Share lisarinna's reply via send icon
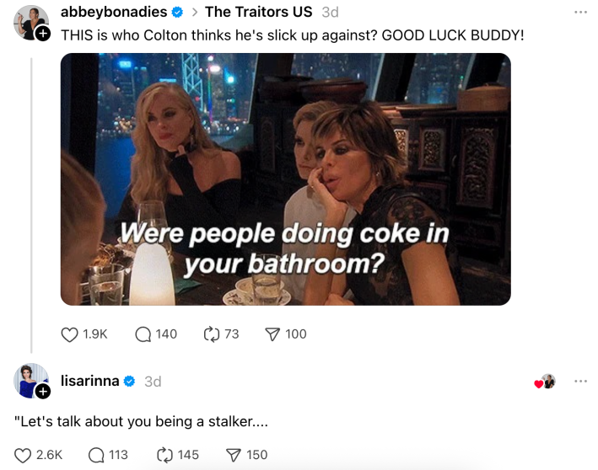The image size is (598, 470). [234, 455]
